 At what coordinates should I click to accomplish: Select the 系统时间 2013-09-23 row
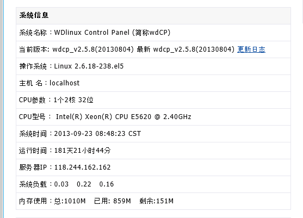153,134
